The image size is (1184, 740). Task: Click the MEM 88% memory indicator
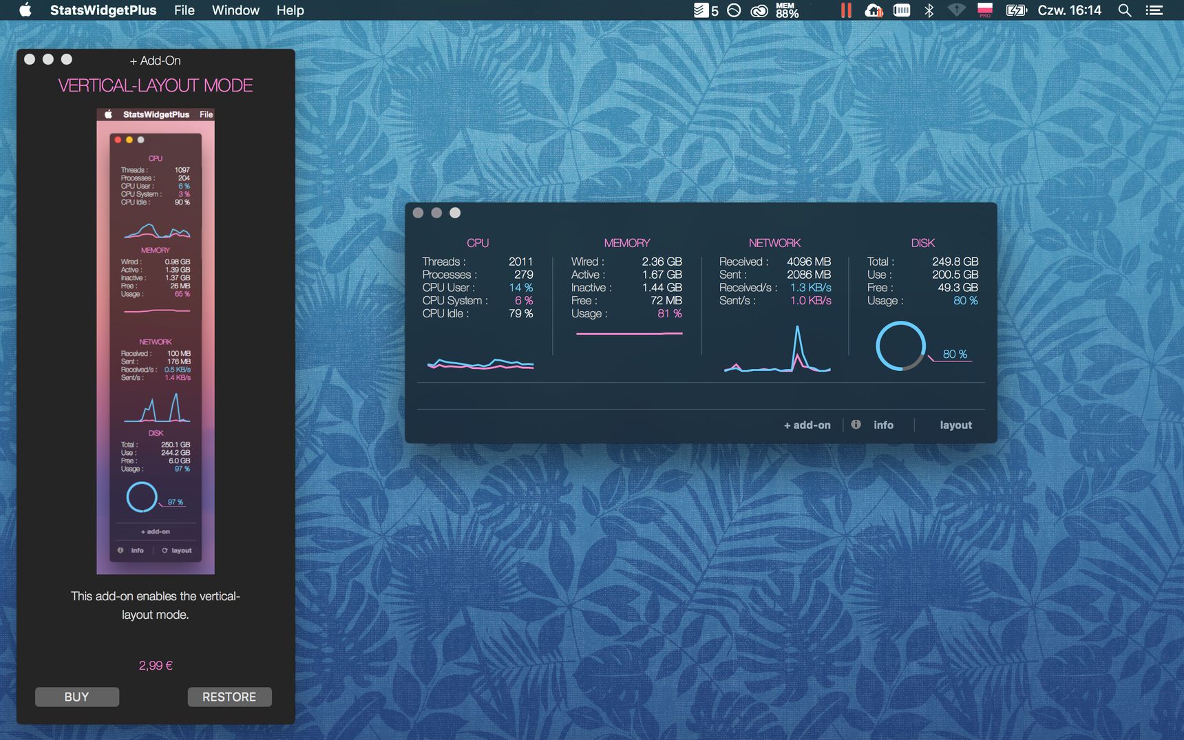click(x=787, y=10)
